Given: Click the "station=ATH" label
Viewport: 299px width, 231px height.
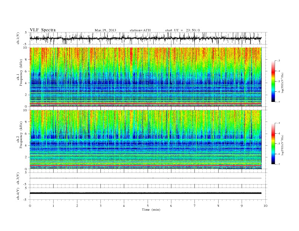Looking at the screenshot, I should pyautogui.click(x=140, y=30).
